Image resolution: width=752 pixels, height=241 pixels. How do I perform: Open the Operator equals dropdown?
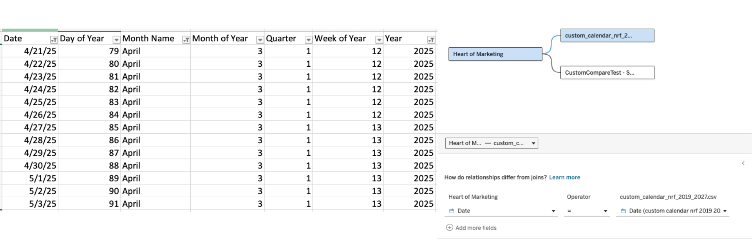click(605, 211)
